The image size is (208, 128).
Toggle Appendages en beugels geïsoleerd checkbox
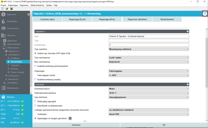point(35,118)
